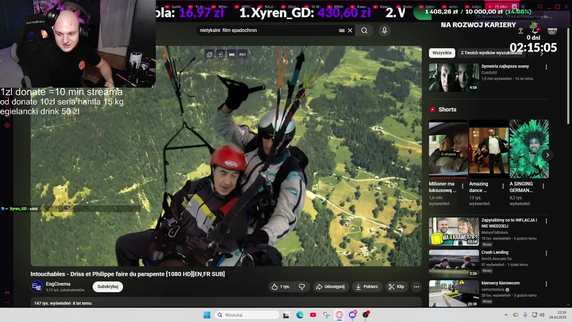
Task: Open options menu for Crash Landing video
Action: pyautogui.click(x=546, y=253)
